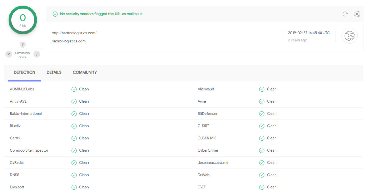Click the 0 / 66 detection score circle

tap(23, 20)
